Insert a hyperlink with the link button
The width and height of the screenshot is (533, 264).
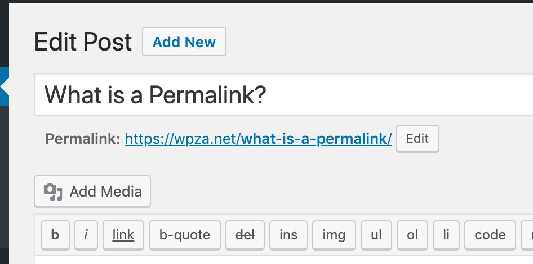[123, 235]
